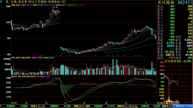Select the red highlighted tab under the intraday chart
This screenshot has width=193, height=108.
coord(167,103)
